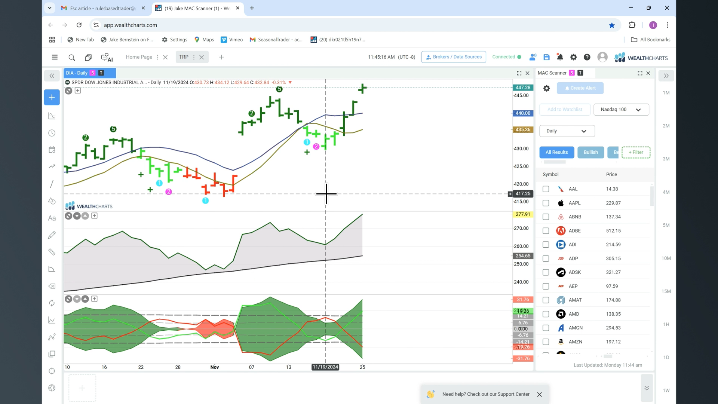This screenshot has width=718, height=404.
Task: Switch to Fsc article Gmail browser tab
Action: pos(103,8)
